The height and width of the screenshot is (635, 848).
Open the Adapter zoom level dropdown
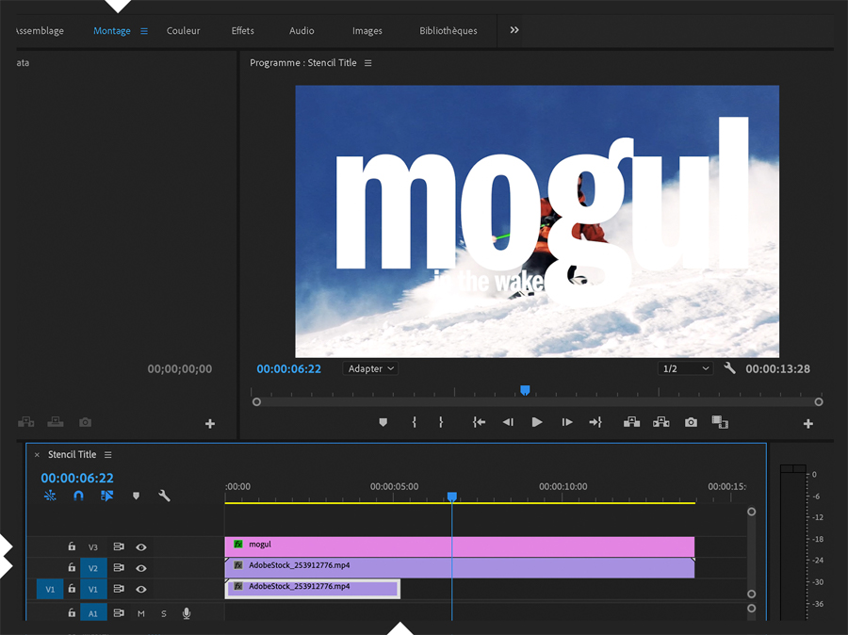[x=370, y=368]
